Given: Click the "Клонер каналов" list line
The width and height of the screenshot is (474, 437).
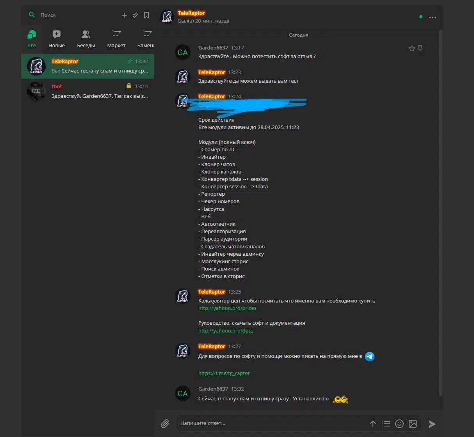Looking at the screenshot, I should (220, 172).
